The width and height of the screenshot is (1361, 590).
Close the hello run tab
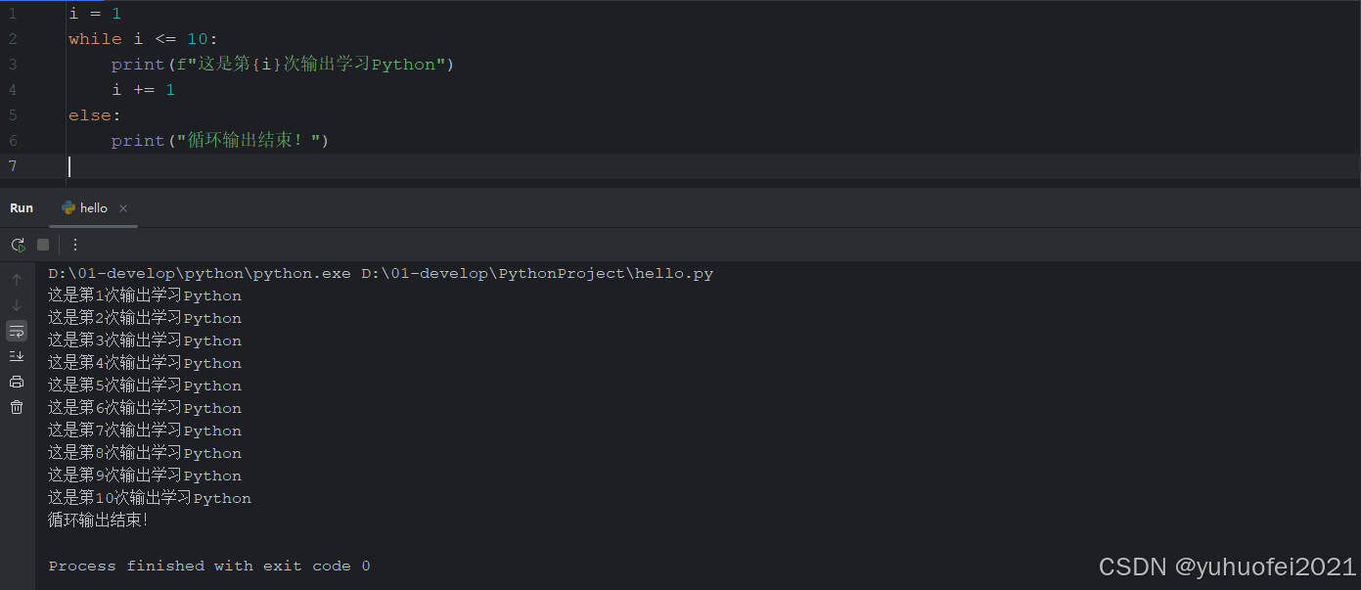(123, 208)
